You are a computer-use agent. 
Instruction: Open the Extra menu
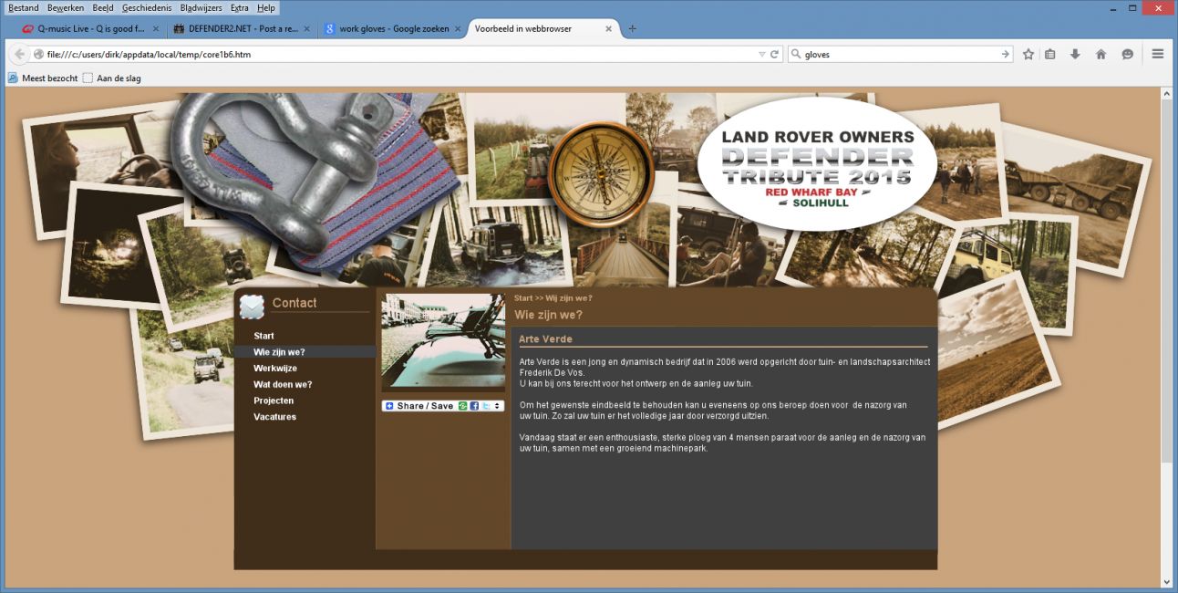coord(240,7)
